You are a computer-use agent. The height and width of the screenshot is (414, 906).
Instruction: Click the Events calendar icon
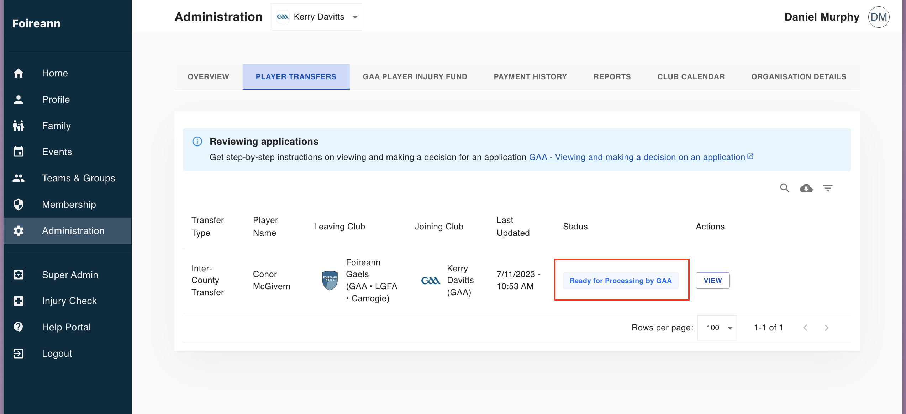[x=19, y=152]
